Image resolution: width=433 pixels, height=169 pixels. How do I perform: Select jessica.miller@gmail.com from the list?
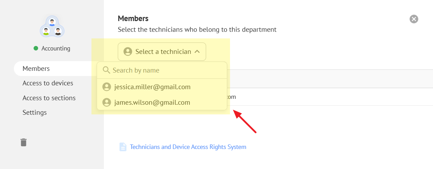click(x=152, y=87)
